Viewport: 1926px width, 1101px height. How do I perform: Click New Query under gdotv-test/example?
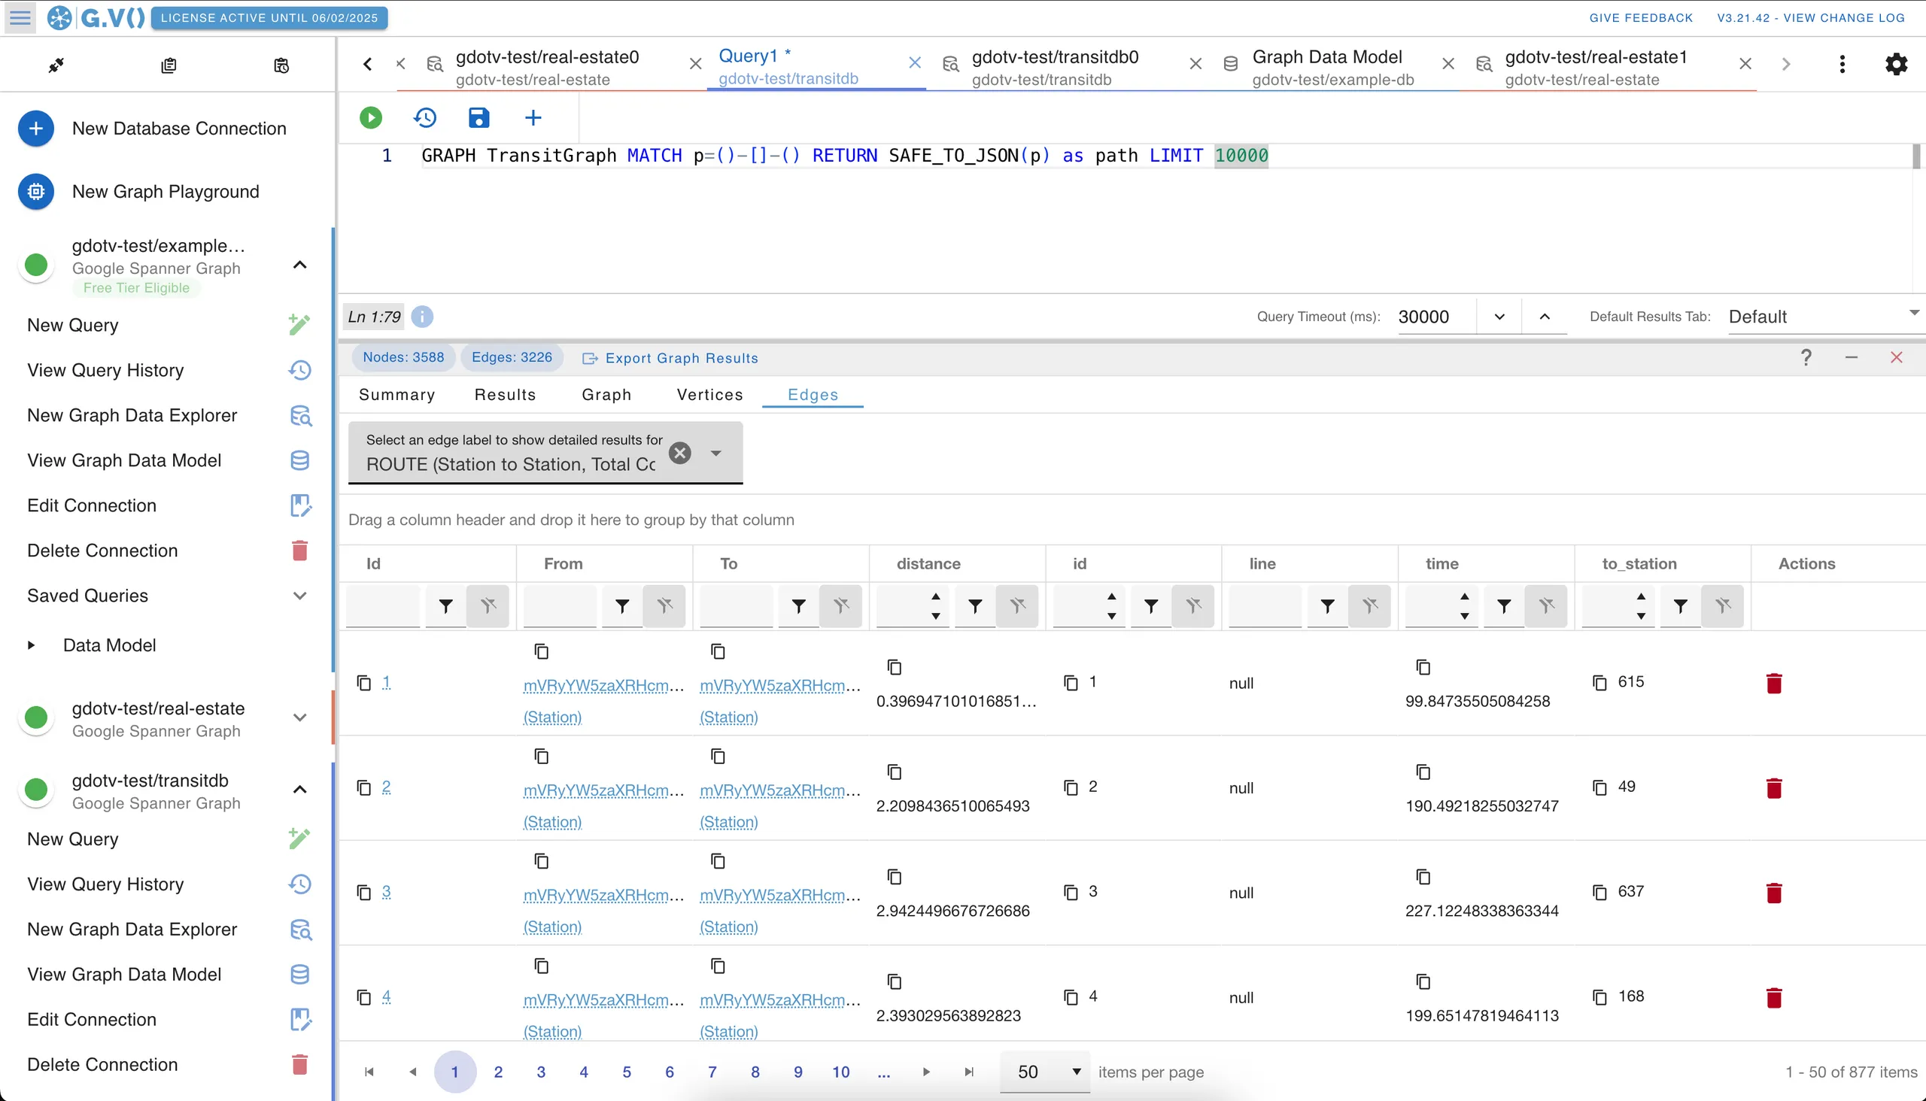point(167,325)
